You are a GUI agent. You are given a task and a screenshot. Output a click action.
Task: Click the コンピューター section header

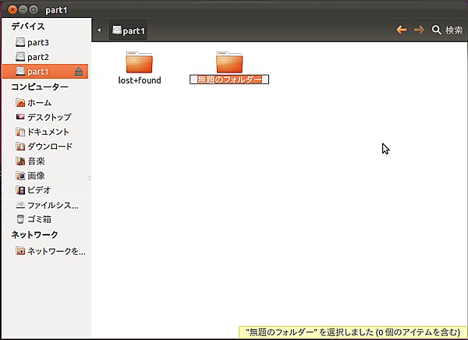(40, 87)
